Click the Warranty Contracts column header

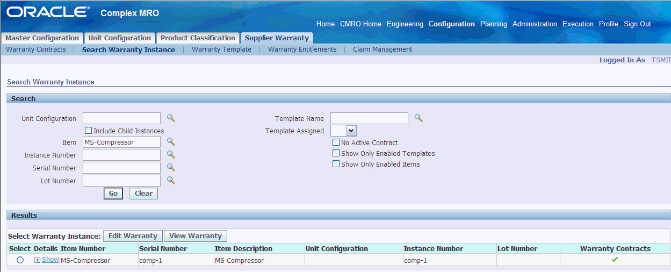pyautogui.click(x=615, y=249)
